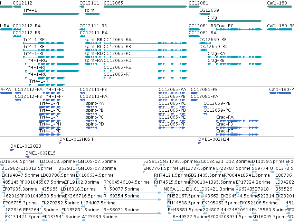Click protein CG12065-PA
The width and height of the screenshot is (294, 222).
pos(172,93)
